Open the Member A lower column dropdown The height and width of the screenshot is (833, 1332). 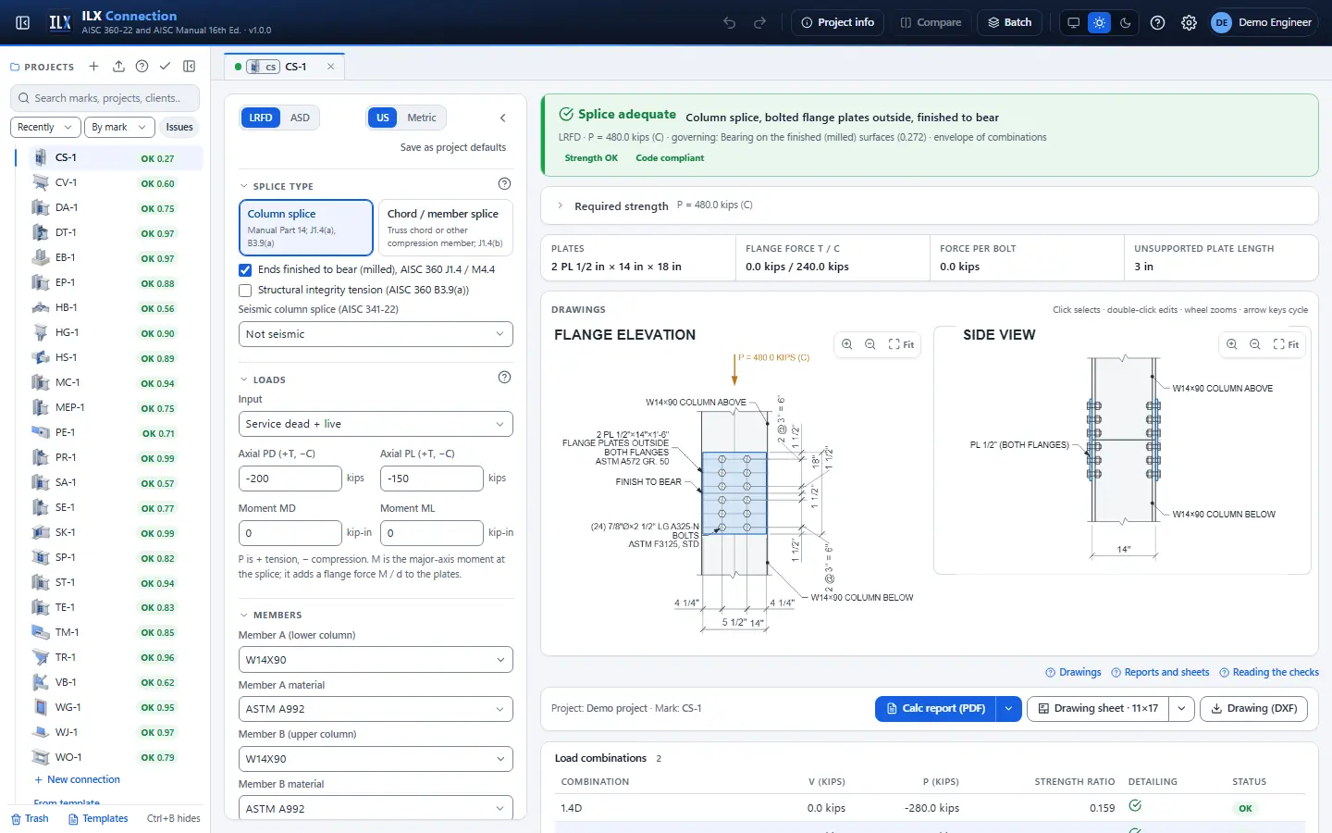click(x=376, y=660)
